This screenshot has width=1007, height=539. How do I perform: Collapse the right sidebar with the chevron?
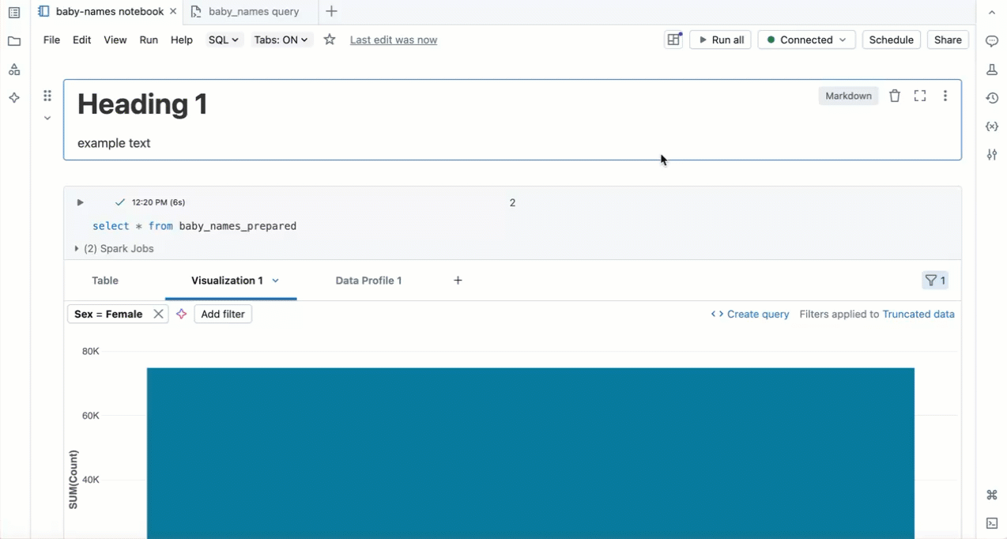coord(992,13)
